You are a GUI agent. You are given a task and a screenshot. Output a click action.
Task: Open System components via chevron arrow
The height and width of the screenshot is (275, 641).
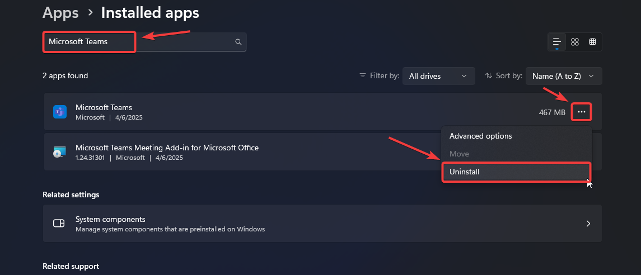[x=588, y=224]
